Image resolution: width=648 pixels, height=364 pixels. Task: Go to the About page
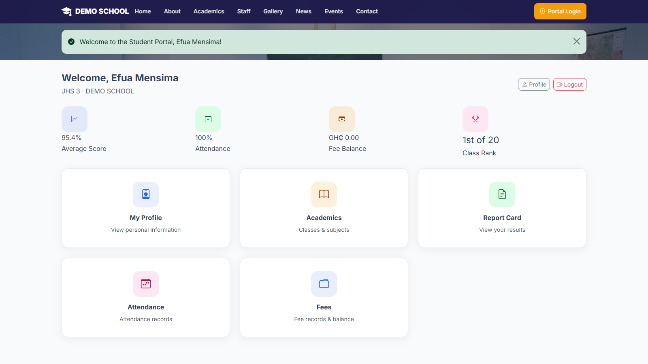pyautogui.click(x=172, y=11)
